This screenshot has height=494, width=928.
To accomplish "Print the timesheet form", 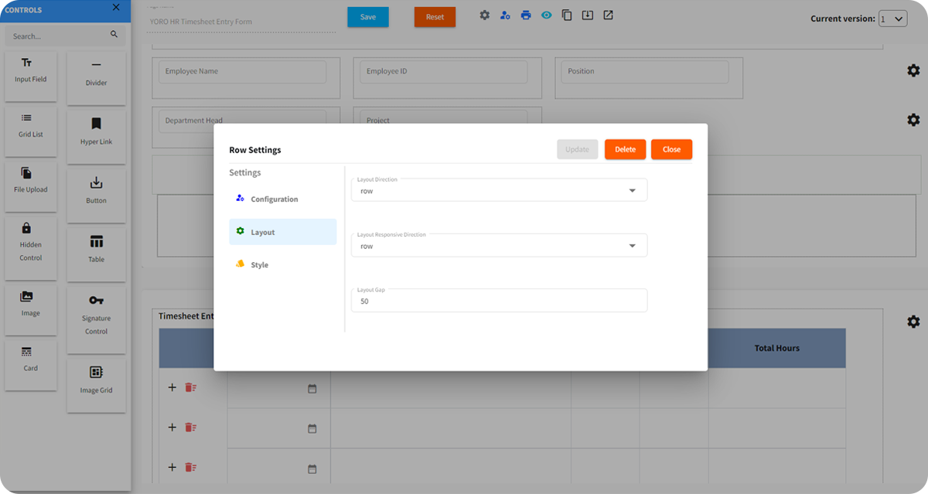I will 526,15.
